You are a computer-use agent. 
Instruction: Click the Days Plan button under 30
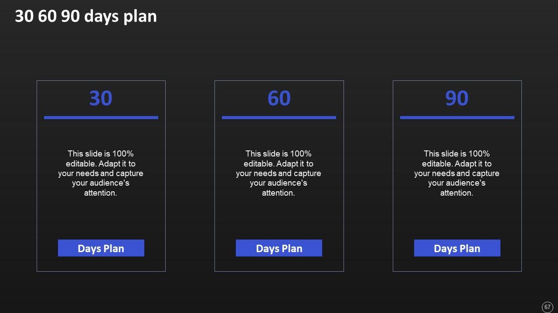click(101, 248)
